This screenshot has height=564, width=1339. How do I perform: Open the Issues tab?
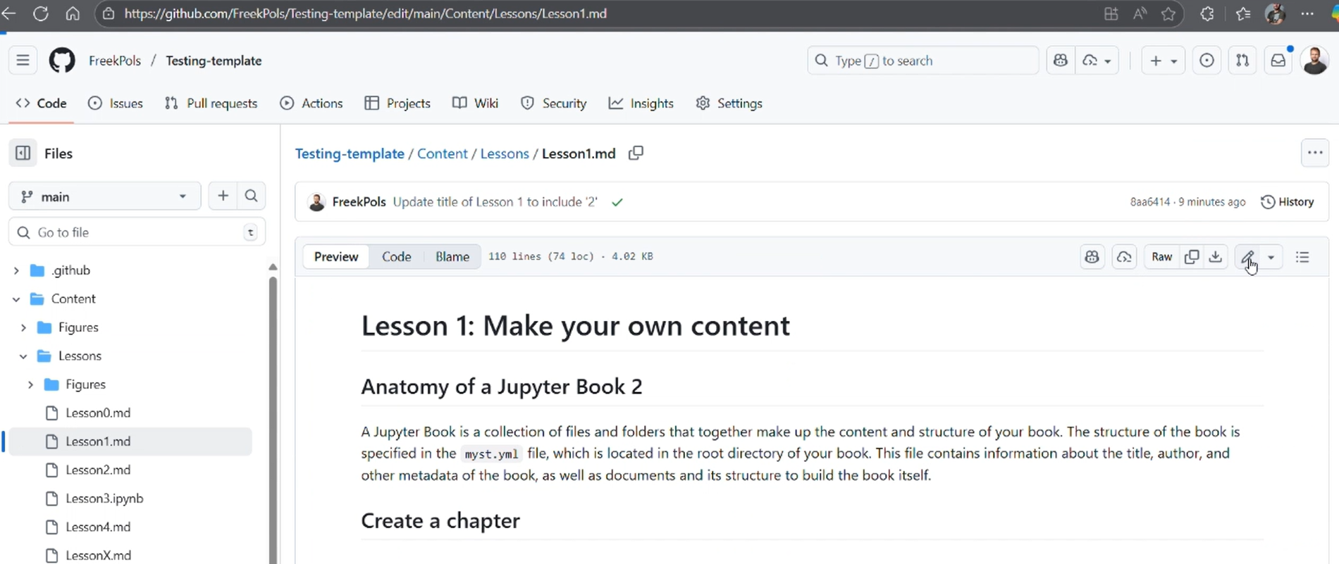pos(116,104)
